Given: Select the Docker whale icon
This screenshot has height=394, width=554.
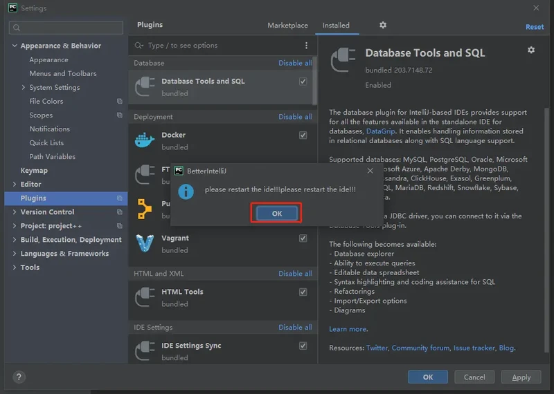Looking at the screenshot, I should click(x=145, y=140).
